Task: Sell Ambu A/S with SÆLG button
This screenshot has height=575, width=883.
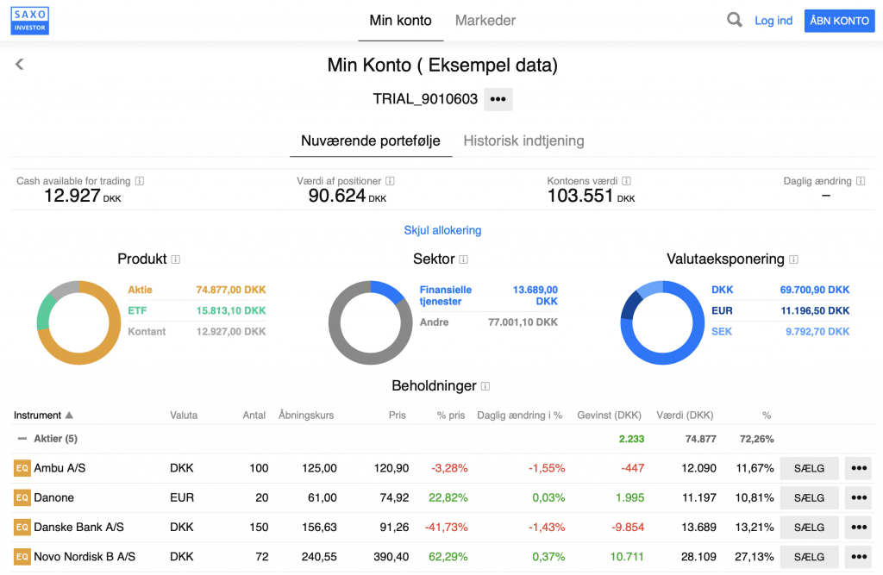Action: tap(809, 468)
